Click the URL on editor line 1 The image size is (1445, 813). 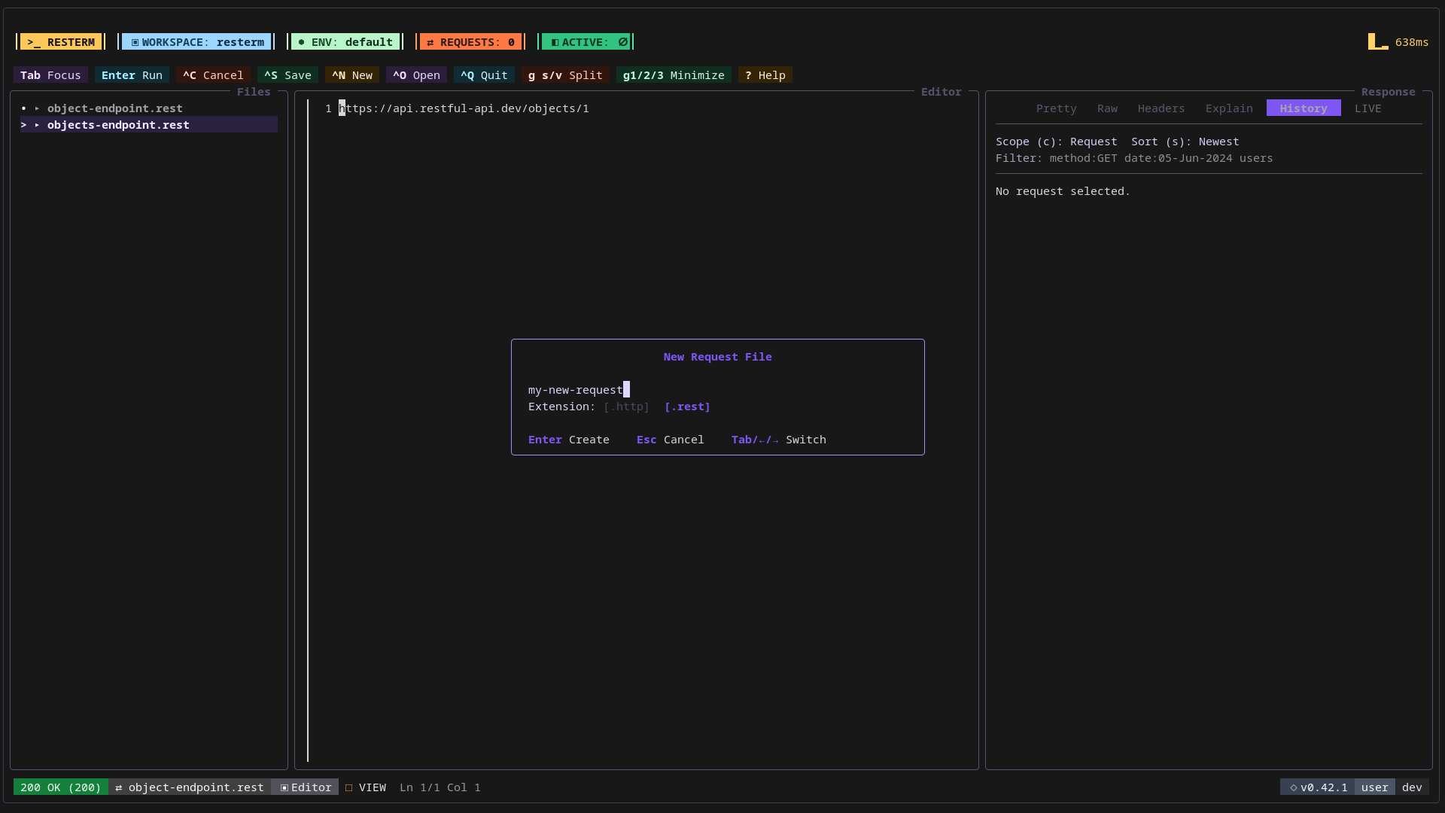point(464,108)
